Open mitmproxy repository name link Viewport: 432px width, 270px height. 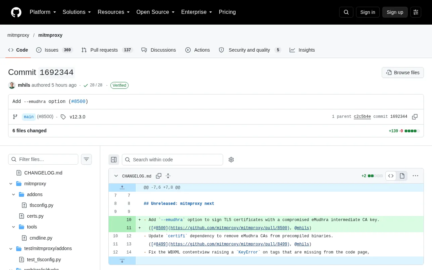pyautogui.click(x=50, y=35)
